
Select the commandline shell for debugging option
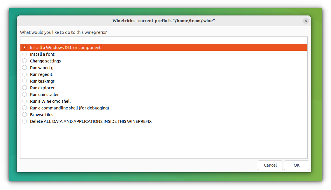point(69,108)
